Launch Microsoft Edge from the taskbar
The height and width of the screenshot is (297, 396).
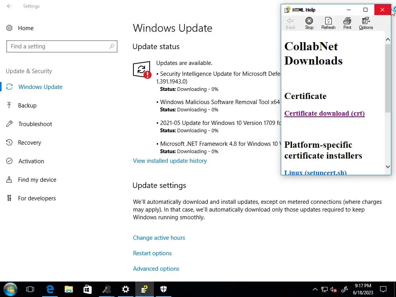pos(50,289)
